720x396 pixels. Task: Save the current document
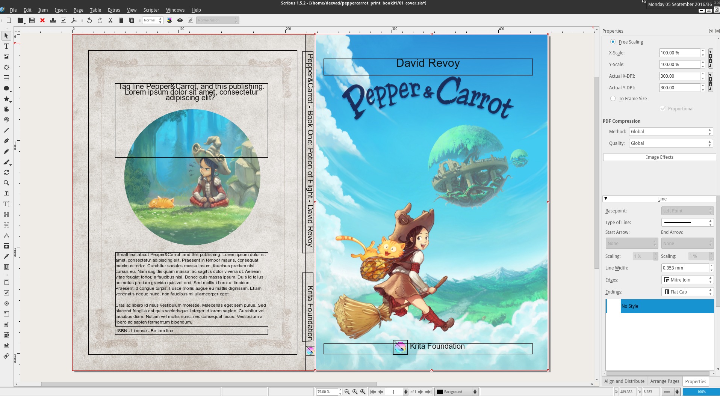click(x=32, y=20)
